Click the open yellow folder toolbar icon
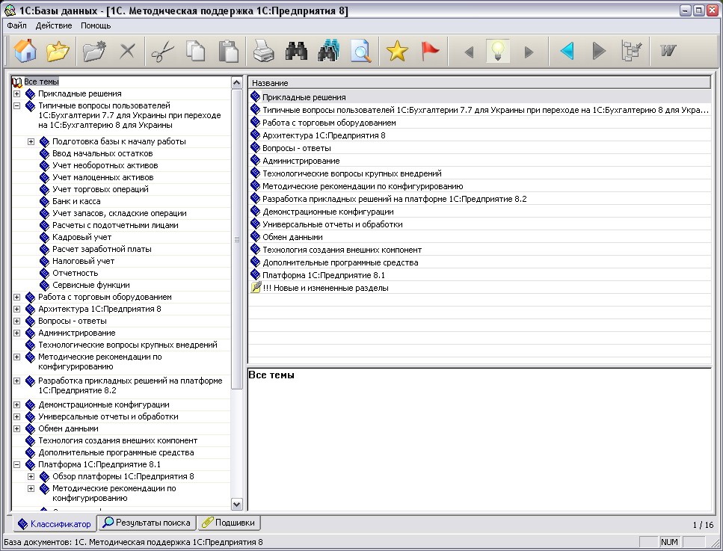This screenshot has height=551, width=723. 58,51
